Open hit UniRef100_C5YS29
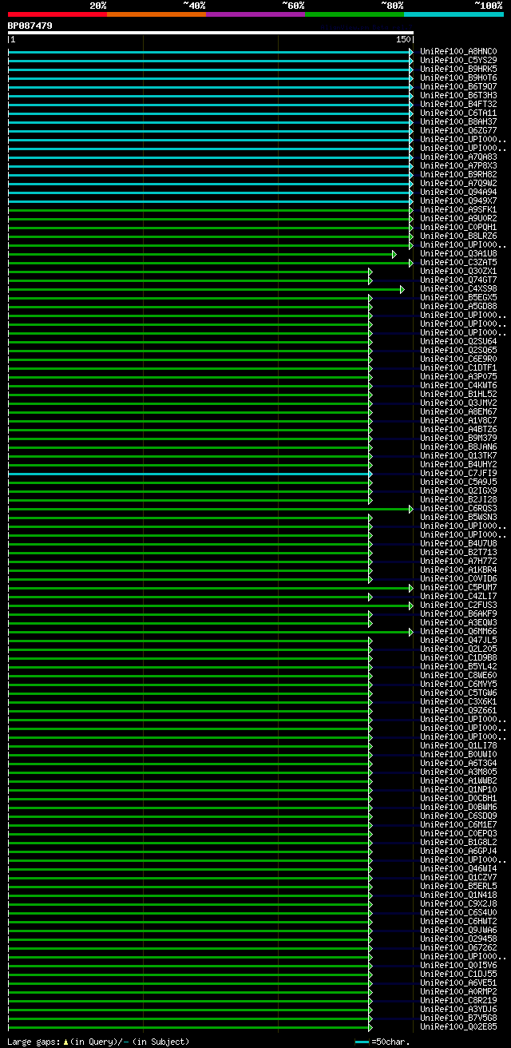This screenshot has height=1048, width=511. [458, 60]
